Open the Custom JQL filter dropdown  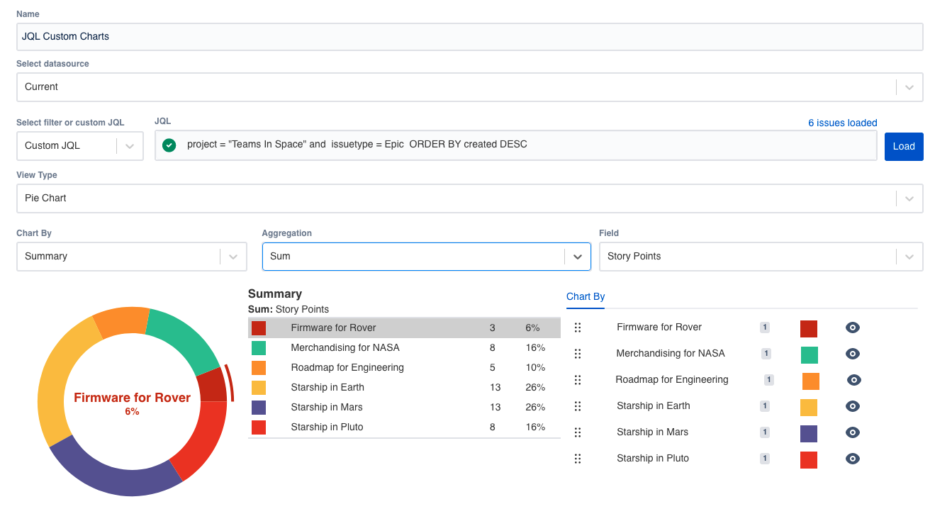[x=129, y=145]
